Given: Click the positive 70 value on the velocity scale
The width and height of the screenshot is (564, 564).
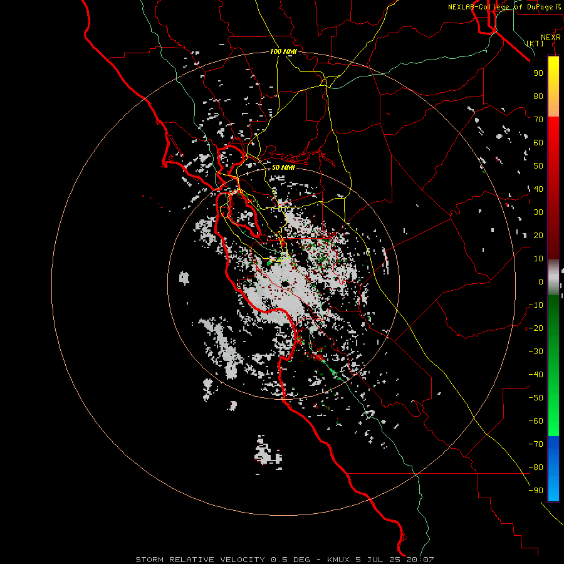Looking at the screenshot, I should coord(538,120).
